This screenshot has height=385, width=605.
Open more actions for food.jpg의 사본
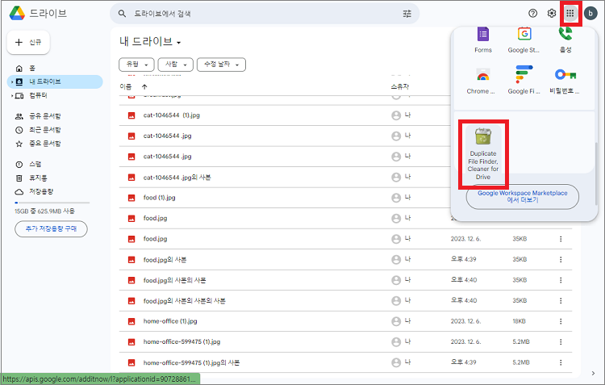click(561, 260)
